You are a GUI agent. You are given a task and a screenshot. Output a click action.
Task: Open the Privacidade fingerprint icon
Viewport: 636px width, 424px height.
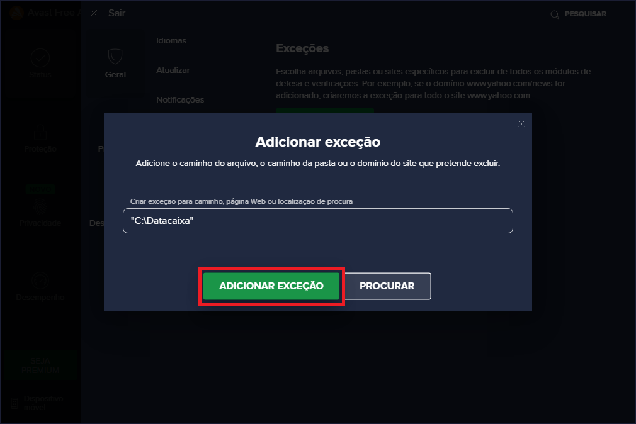coord(40,207)
